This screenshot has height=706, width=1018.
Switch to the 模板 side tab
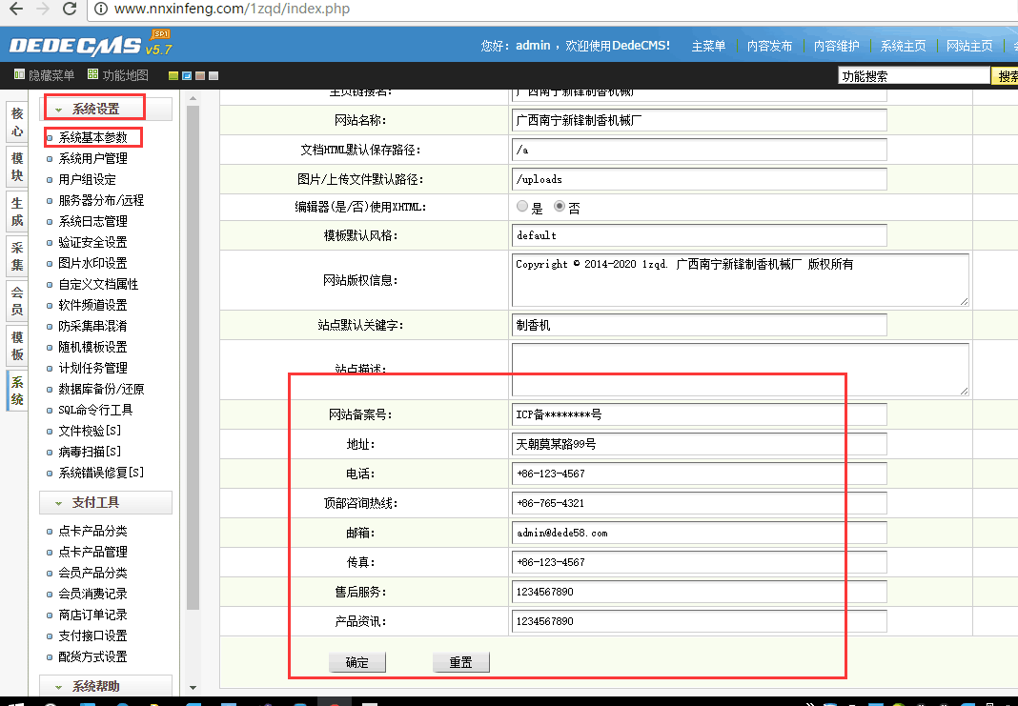pyautogui.click(x=17, y=346)
